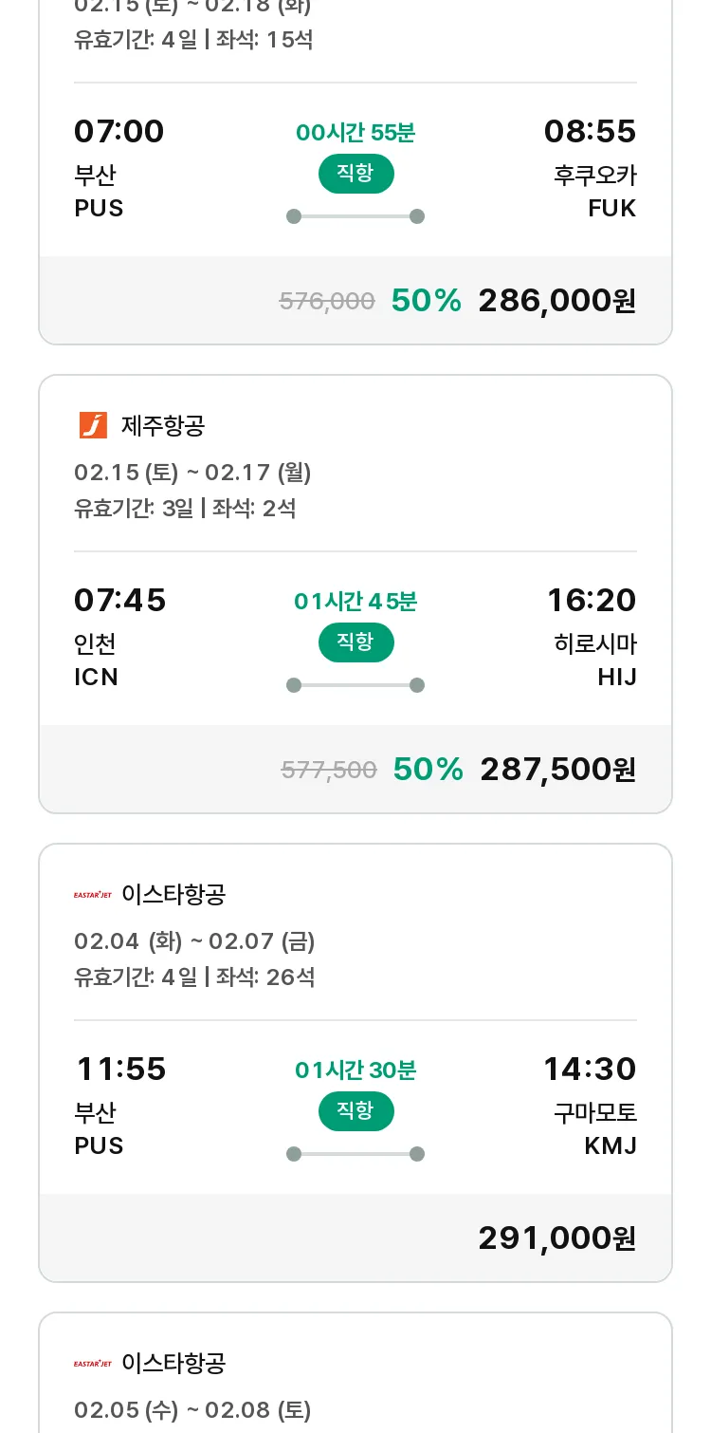The height and width of the screenshot is (1433, 711).
Task: Click the 14:30 Kumamoto KMJ arrival info
Action: [x=590, y=1107]
